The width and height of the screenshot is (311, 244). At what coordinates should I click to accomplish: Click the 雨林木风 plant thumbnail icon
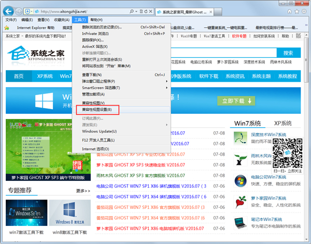click(240, 159)
